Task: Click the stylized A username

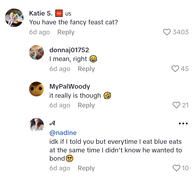Action: [x=53, y=123]
